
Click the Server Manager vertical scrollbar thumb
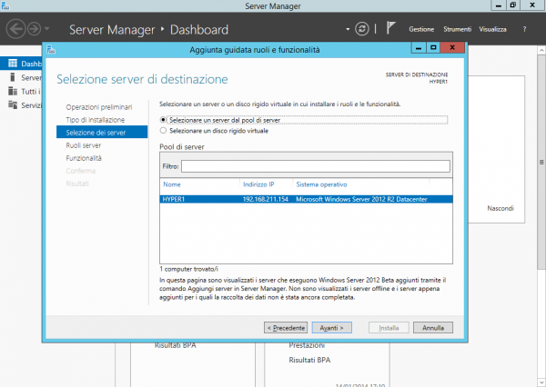point(541,162)
